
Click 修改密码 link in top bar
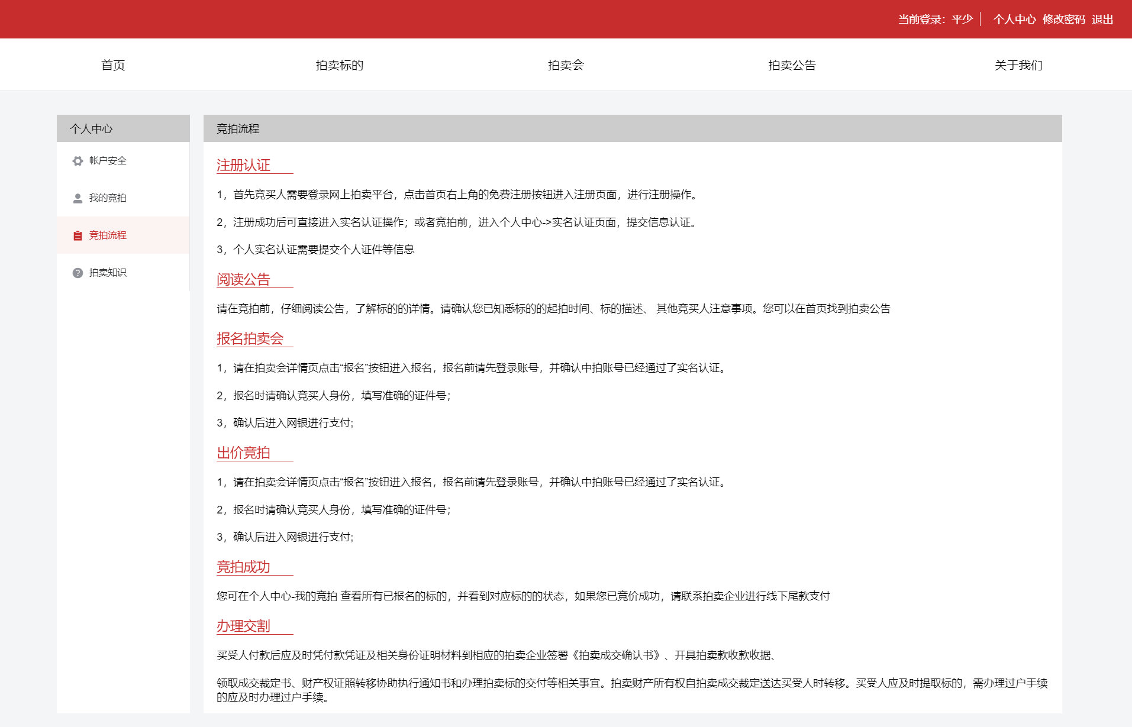tap(1063, 20)
